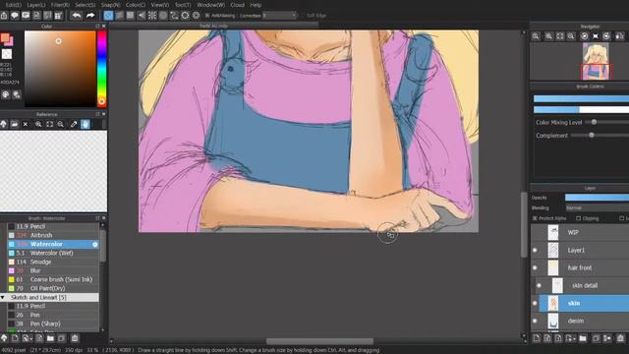Open the View menu
Screen dimensions: 629x354
[x=159, y=5]
